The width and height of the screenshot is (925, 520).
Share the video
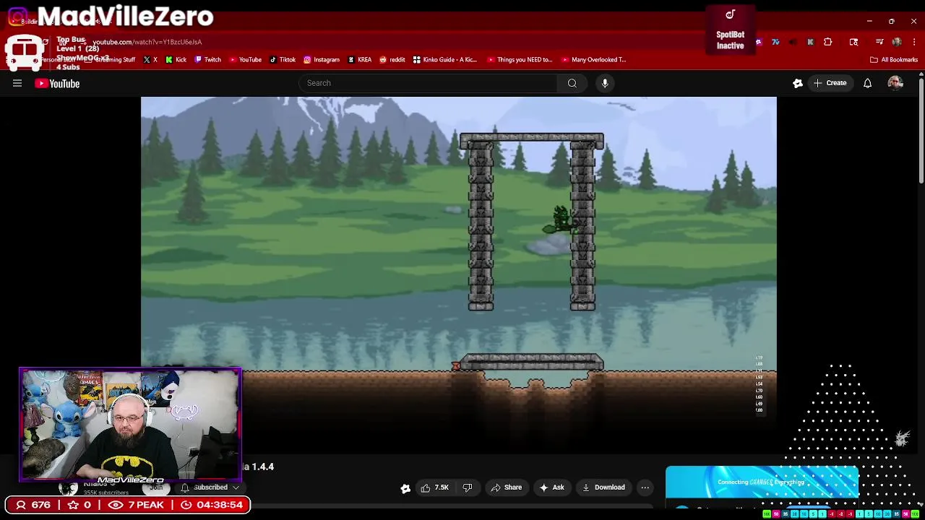pos(506,487)
